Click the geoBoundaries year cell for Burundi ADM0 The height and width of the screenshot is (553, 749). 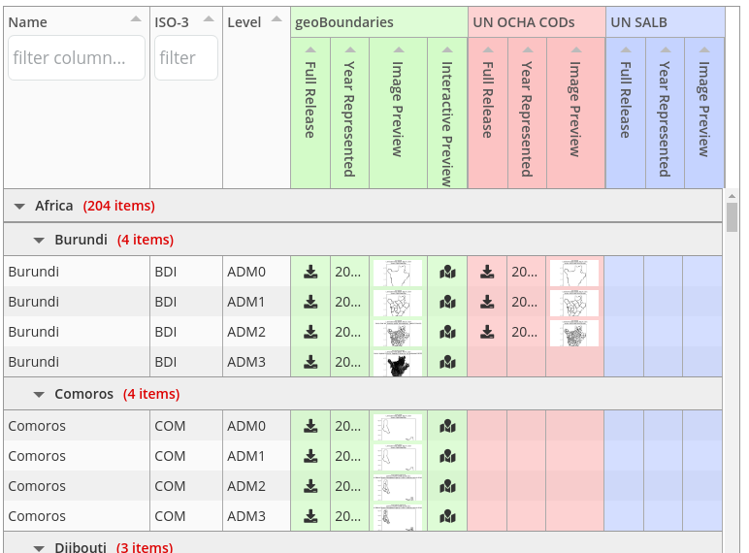click(349, 272)
